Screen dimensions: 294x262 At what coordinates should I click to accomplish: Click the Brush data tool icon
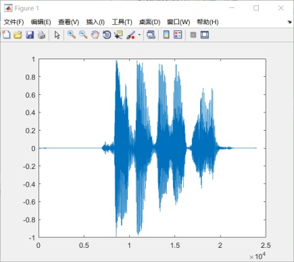click(x=130, y=35)
